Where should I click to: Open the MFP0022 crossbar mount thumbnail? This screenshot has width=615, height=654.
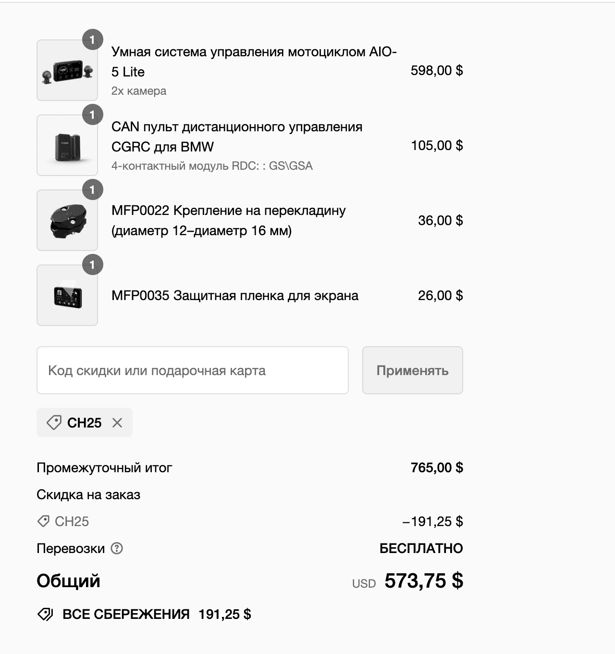tap(67, 221)
